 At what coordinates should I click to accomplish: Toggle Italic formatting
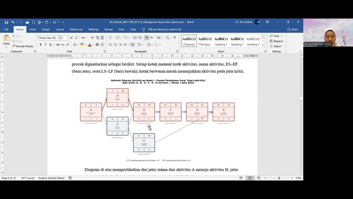tap(46, 44)
